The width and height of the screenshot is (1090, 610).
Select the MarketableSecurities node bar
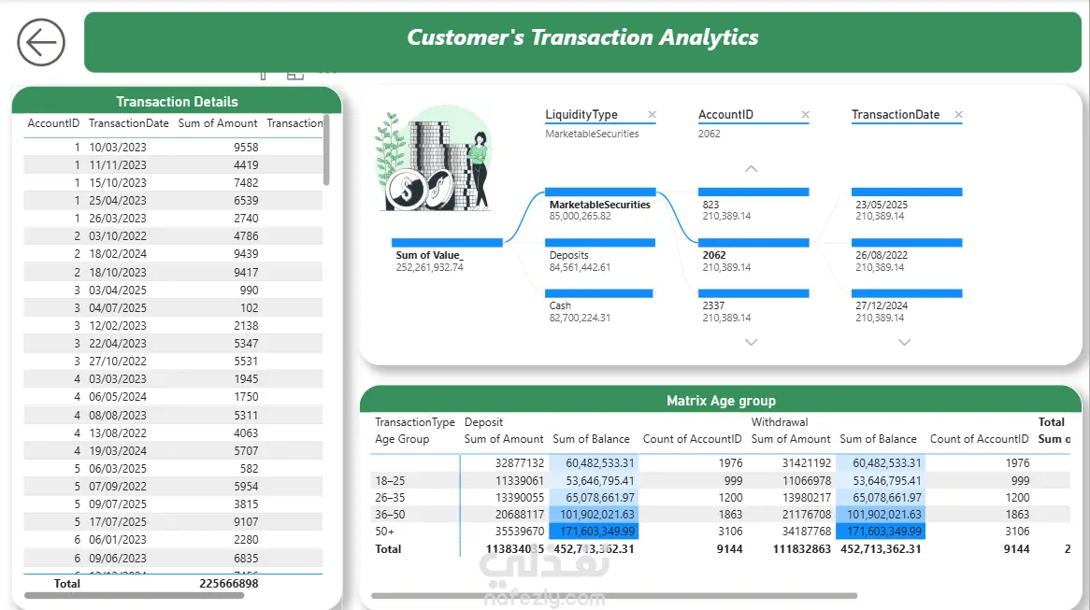click(600, 192)
